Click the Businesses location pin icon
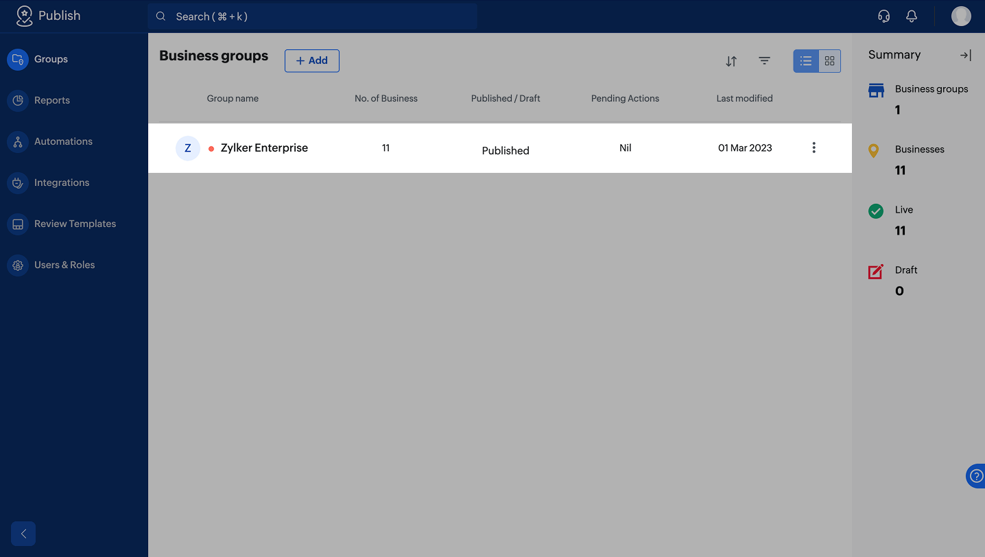Screen dimensions: 985x557 tap(874, 151)
